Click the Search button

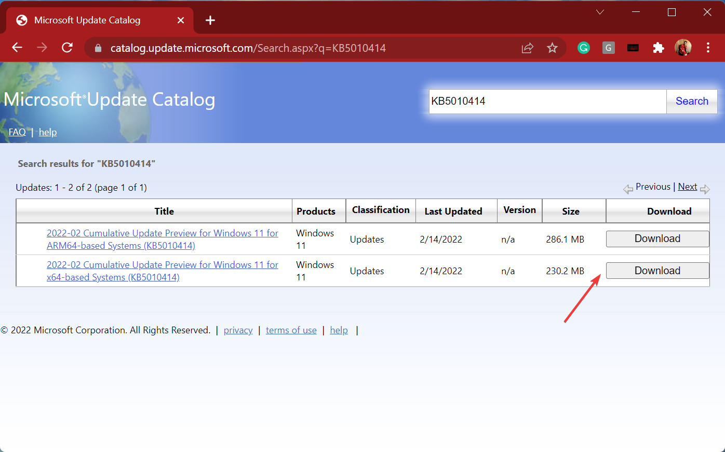point(691,101)
